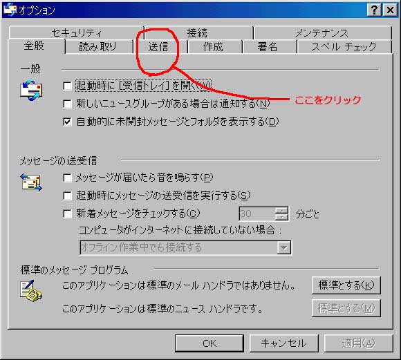This screenshot has height=360, width=401.
Task: Toggle 新着メッセージをチェックする checkbox
Action: [x=67, y=214]
